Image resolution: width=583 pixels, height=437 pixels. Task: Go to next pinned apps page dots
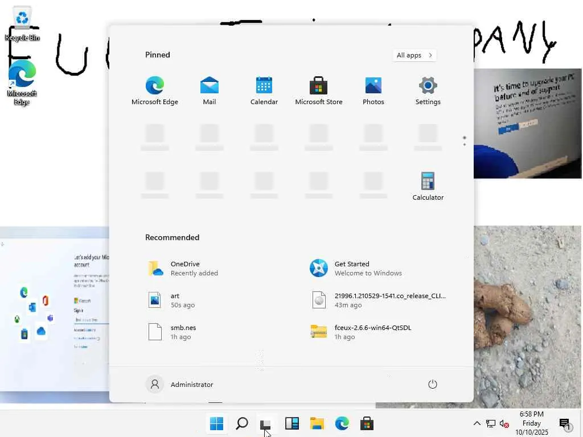pyautogui.click(x=465, y=144)
